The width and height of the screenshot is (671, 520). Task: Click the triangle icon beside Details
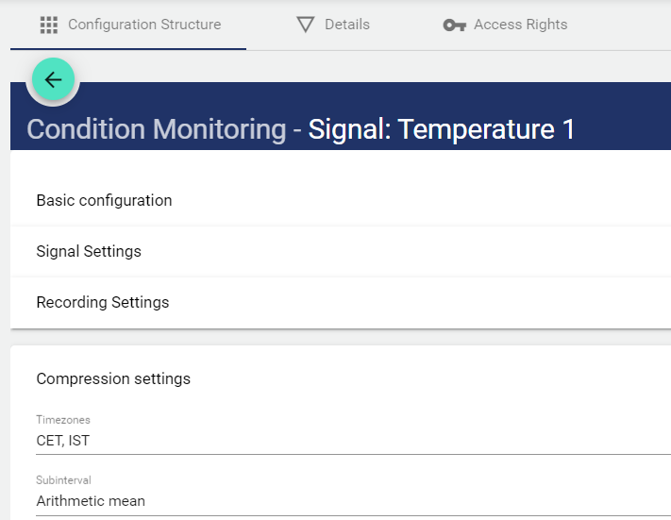305,25
